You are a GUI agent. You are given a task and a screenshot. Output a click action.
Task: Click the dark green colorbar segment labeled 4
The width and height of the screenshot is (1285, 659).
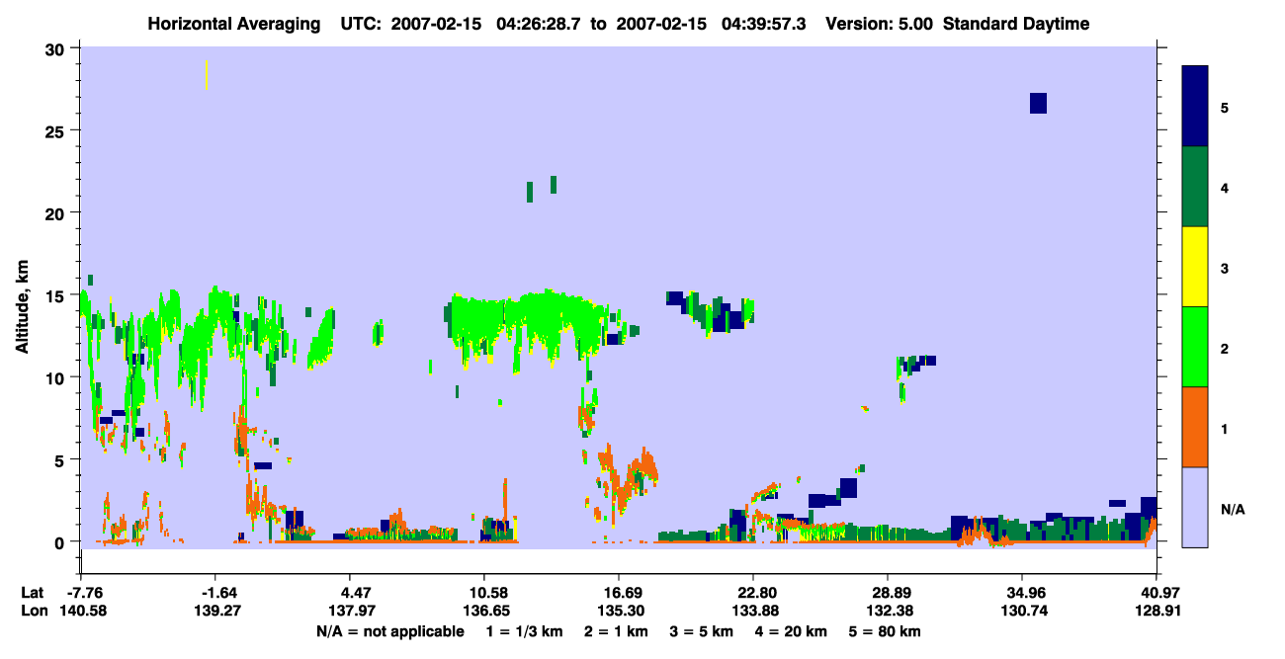tap(1195, 187)
